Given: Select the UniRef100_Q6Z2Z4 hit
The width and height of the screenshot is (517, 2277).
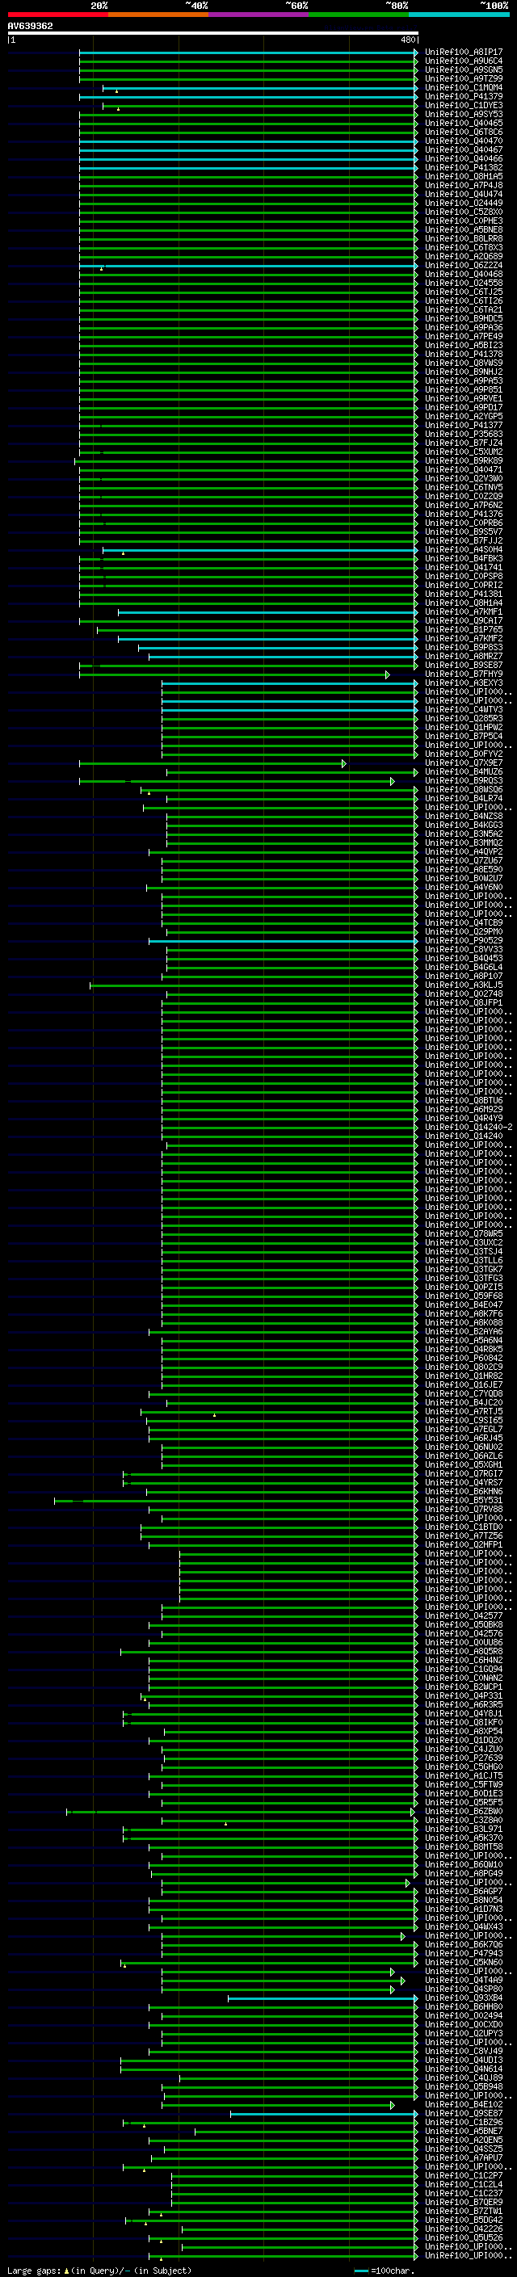Looking at the screenshot, I should 464,265.
